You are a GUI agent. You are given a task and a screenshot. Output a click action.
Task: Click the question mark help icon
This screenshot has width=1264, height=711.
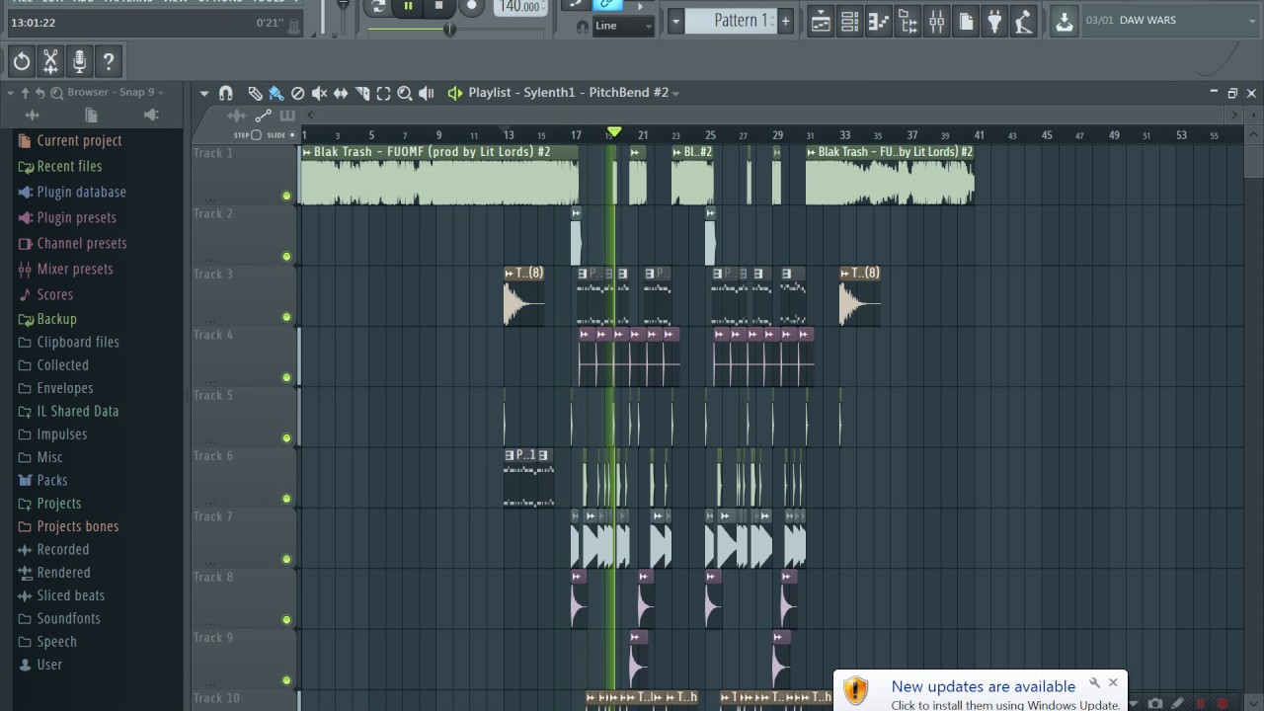pyautogui.click(x=109, y=61)
